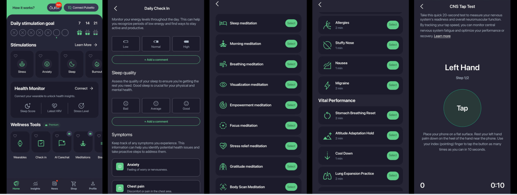The image size is (517, 195).
Task: Select the Nausea program
Action: pos(393,65)
